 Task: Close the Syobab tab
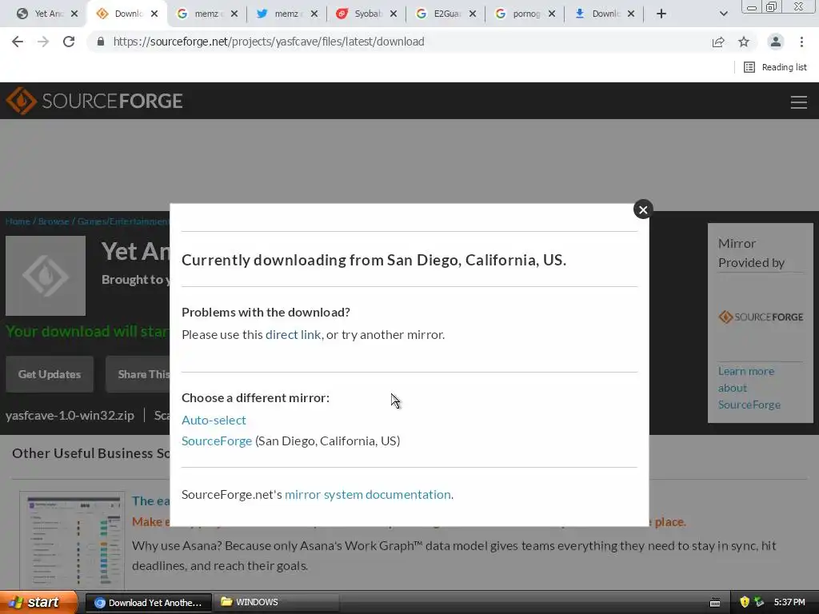tap(394, 14)
